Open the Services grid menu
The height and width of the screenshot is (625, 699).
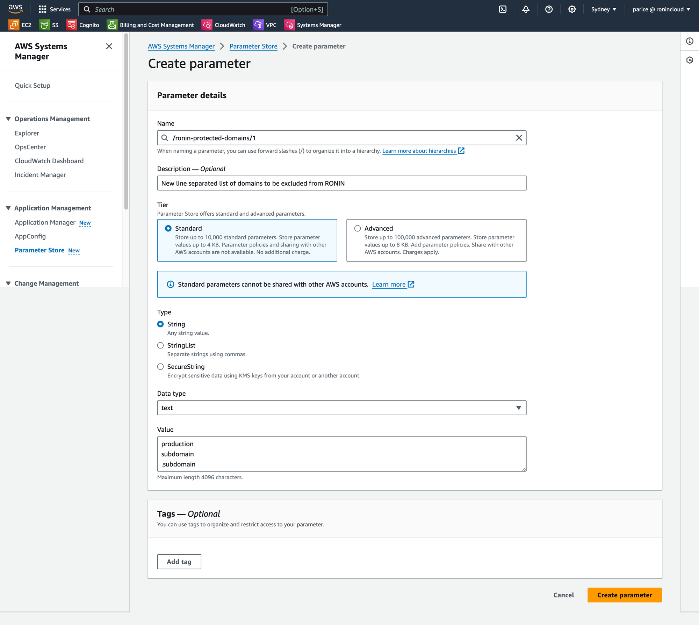[x=42, y=9]
